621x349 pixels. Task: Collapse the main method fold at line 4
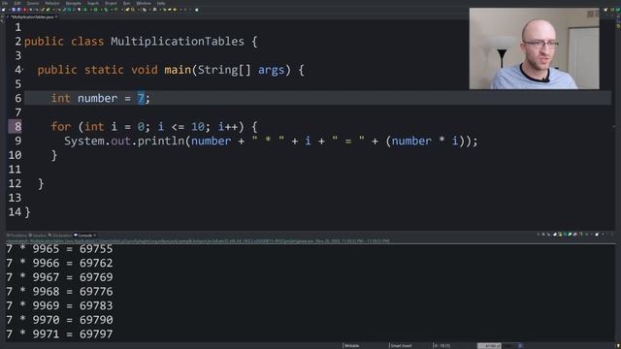[x=23, y=70]
